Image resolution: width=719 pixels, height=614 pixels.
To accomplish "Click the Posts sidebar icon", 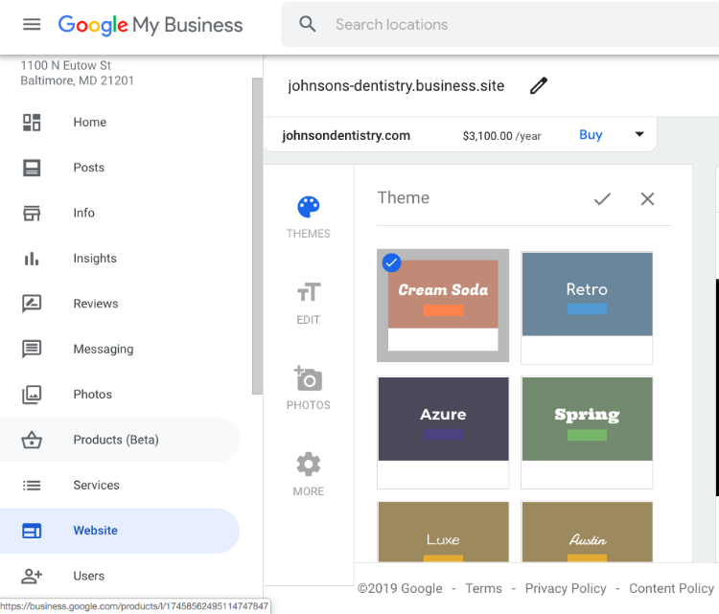I will (x=32, y=168).
